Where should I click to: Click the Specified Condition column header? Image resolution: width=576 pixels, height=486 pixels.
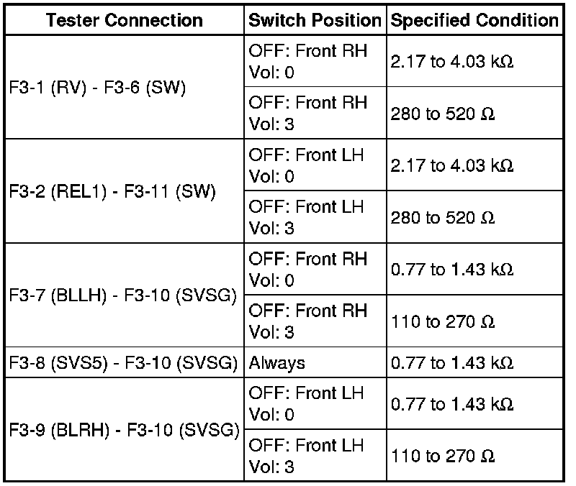click(x=474, y=21)
